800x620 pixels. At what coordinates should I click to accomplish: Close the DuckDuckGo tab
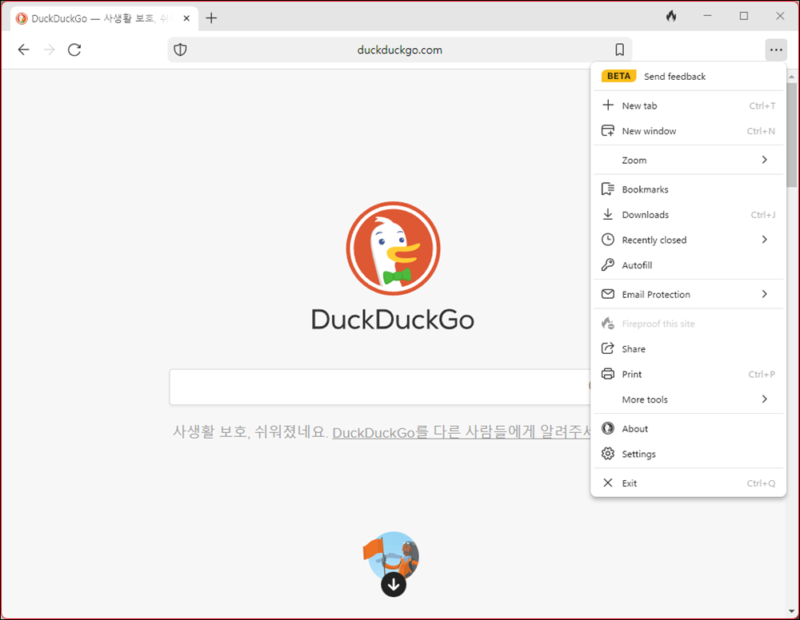(x=186, y=18)
